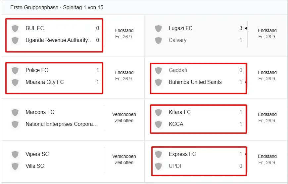Open the Kitara FC team link
This screenshot has height=184, width=288.
[180, 112]
